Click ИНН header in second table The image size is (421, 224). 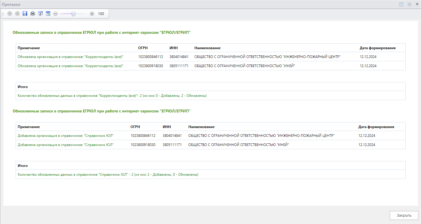point(167,127)
